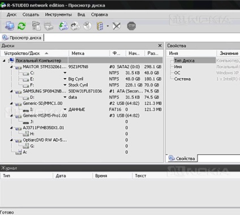Click the green Refresh arrows icon
240x215 pixels.
[x=22, y=26]
